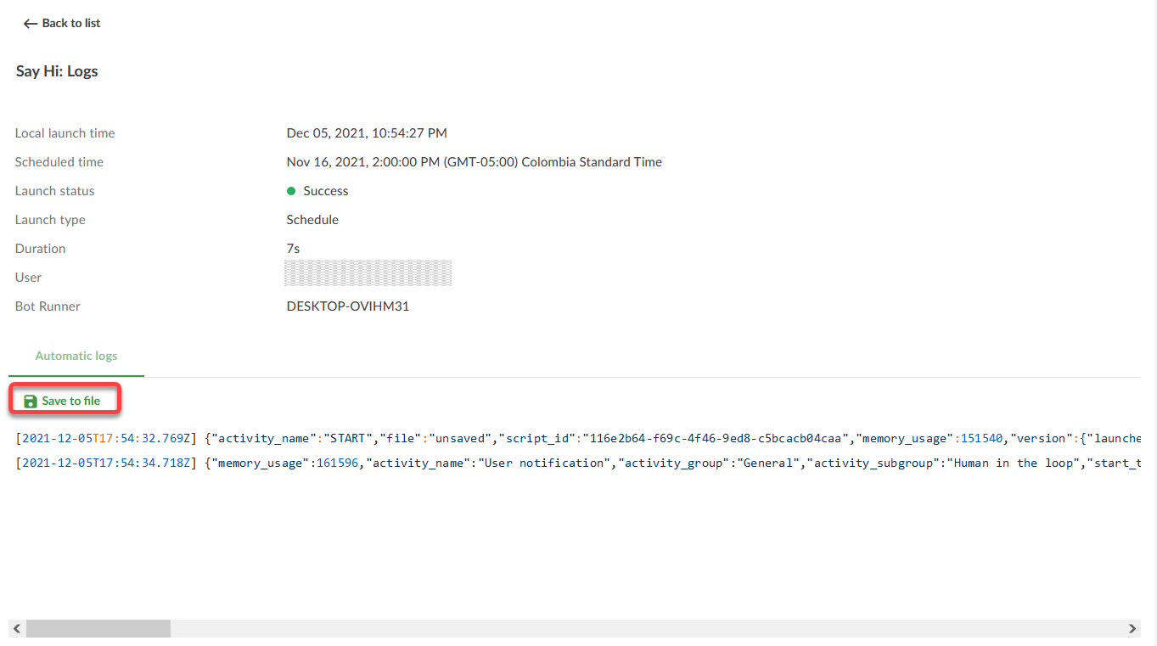
Task: Click the second log timestamp 17:54:34
Action: (x=107, y=463)
